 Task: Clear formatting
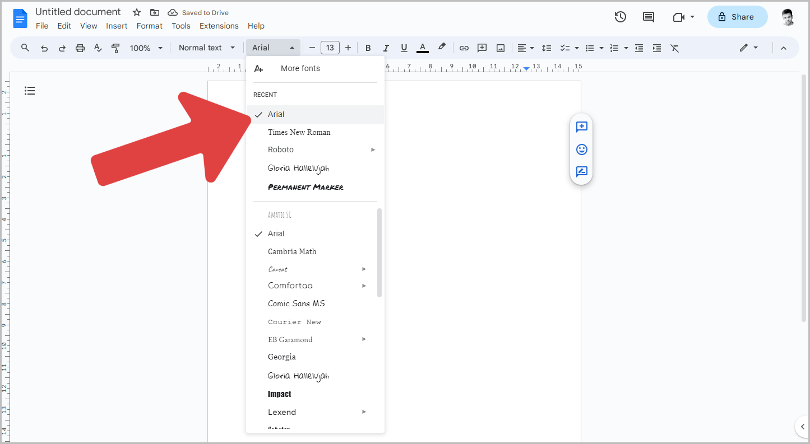[x=675, y=48]
